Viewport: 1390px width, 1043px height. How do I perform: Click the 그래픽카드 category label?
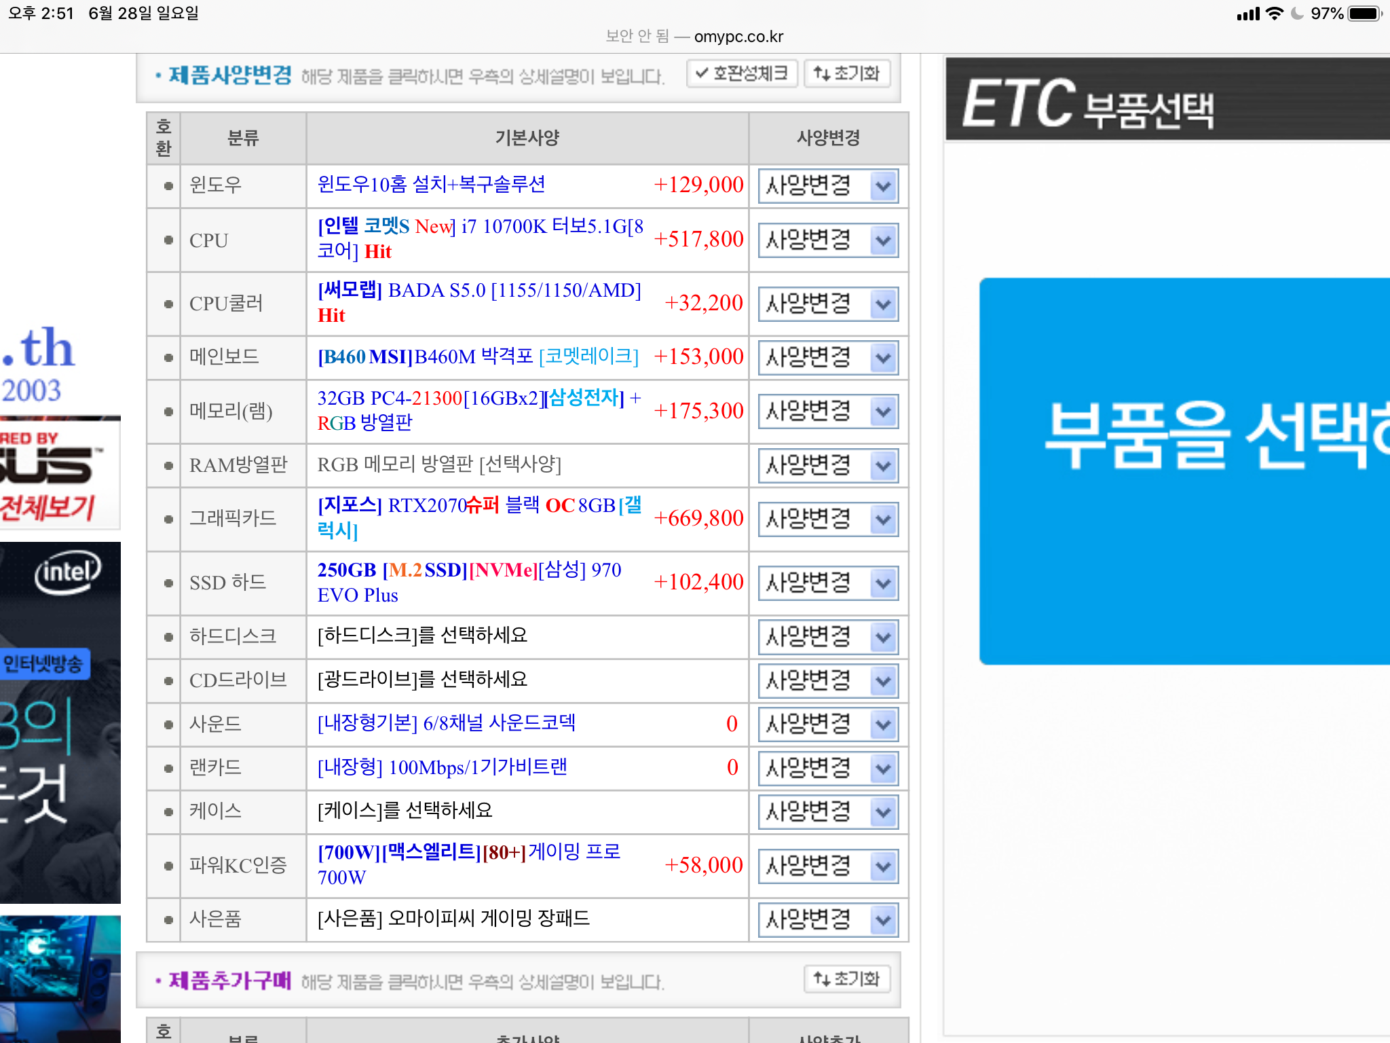coord(233,517)
